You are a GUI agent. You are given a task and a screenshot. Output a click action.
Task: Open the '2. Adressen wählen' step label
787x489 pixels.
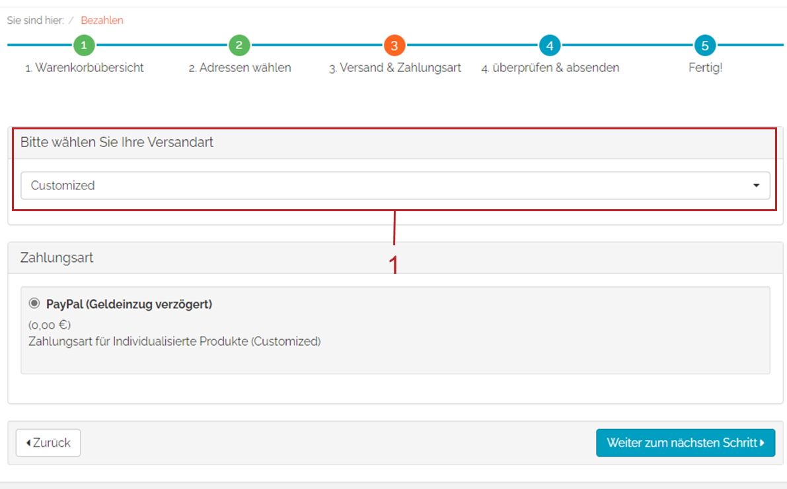(240, 68)
